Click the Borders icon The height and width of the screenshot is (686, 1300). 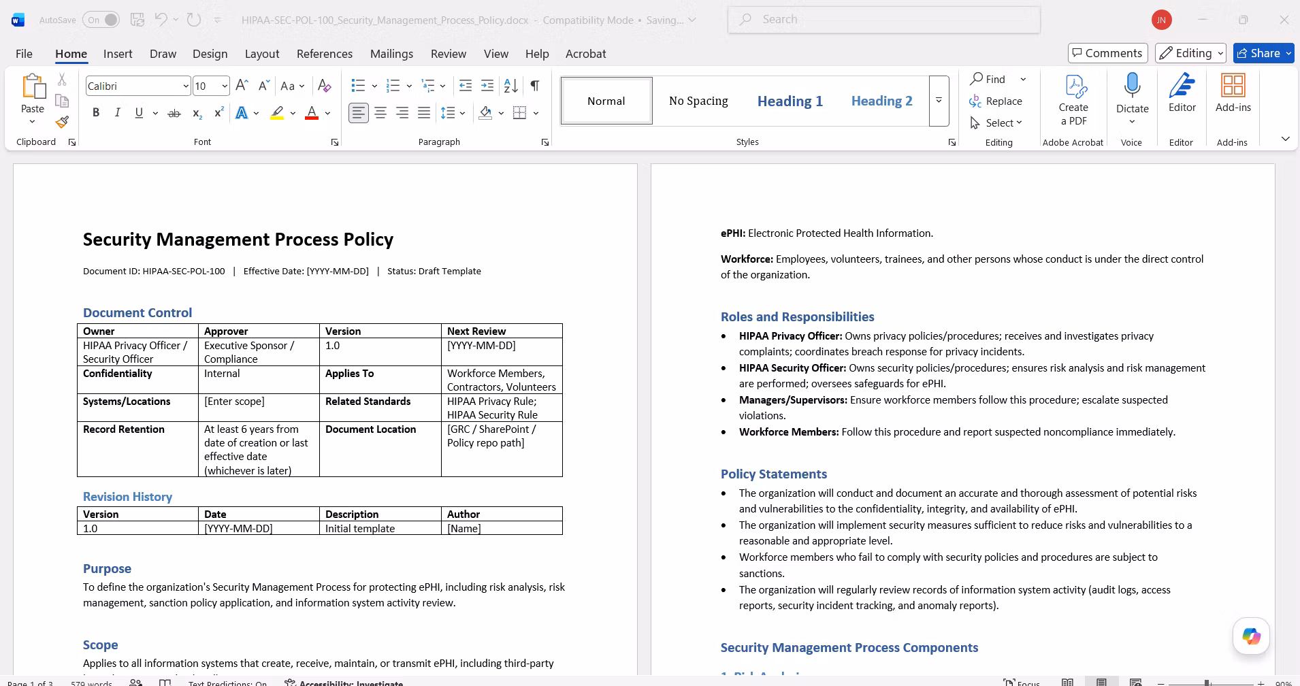(x=520, y=113)
